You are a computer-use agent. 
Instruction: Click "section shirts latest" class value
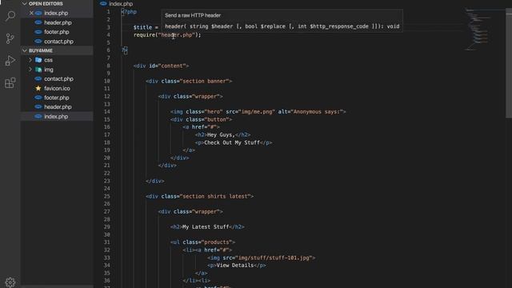click(x=215, y=197)
